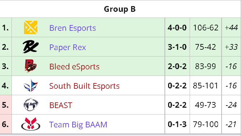Select Bren Esports 4-0-0 record cell
241x136 pixels.
tap(177, 28)
